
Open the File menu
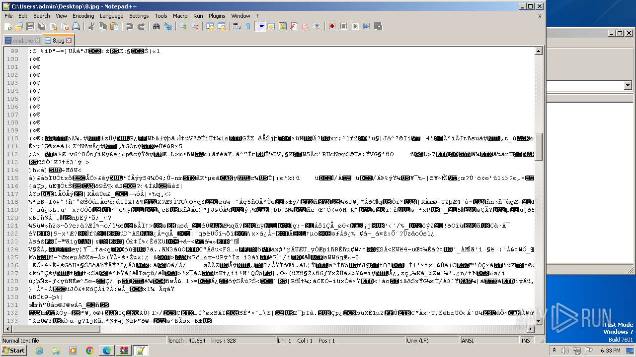click(x=8, y=16)
